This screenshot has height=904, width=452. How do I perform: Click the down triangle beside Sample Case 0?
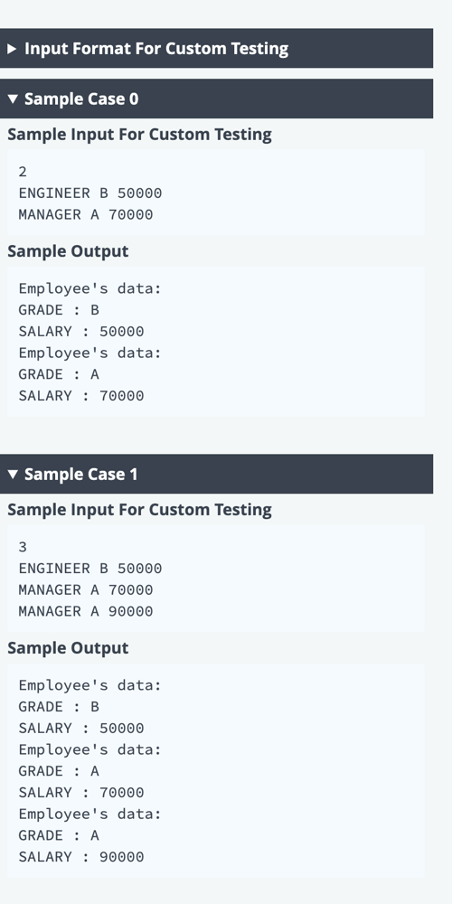point(13,99)
